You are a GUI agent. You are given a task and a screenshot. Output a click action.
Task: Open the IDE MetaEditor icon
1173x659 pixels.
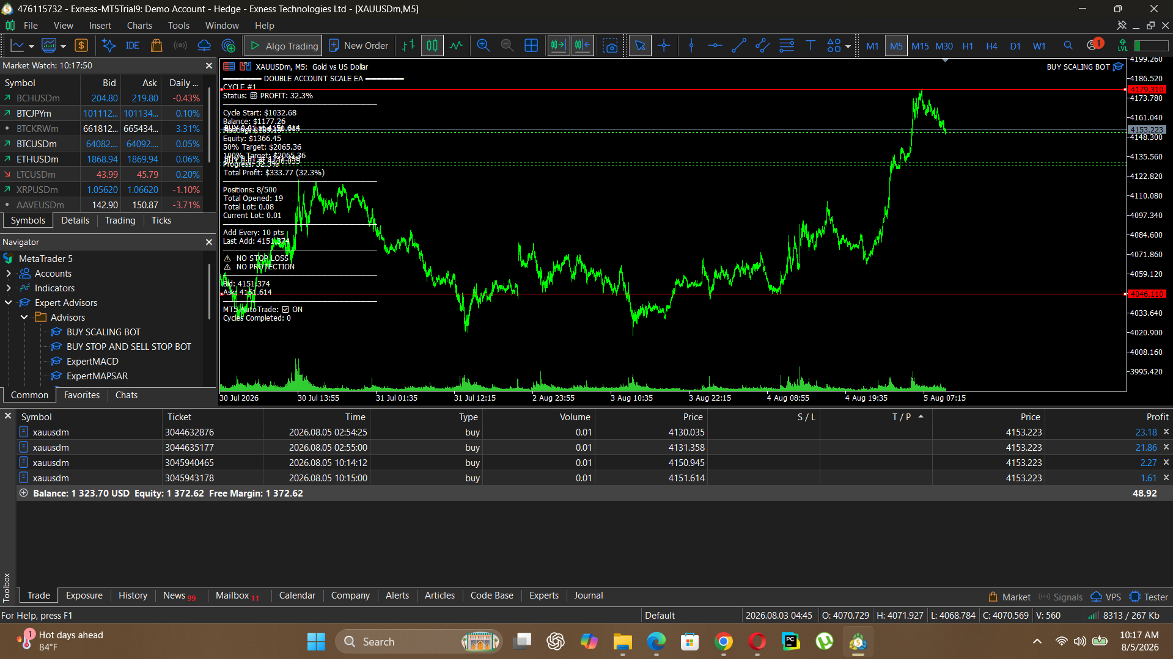132,46
